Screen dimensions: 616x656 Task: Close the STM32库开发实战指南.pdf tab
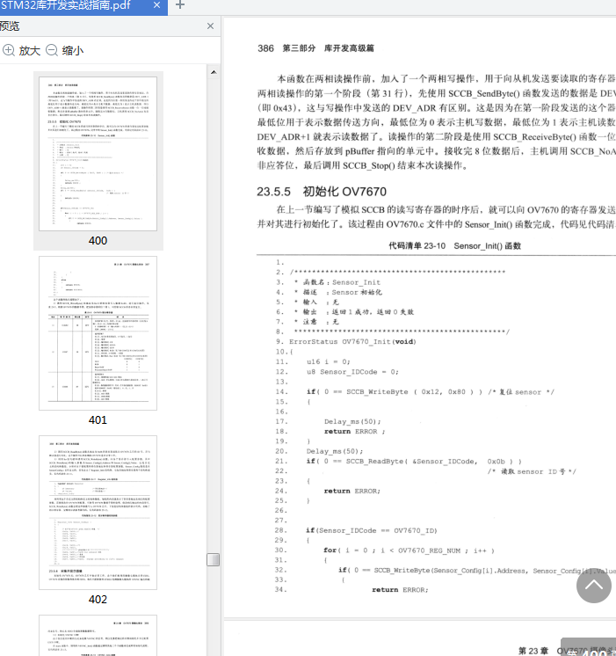pyautogui.click(x=156, y=5)
